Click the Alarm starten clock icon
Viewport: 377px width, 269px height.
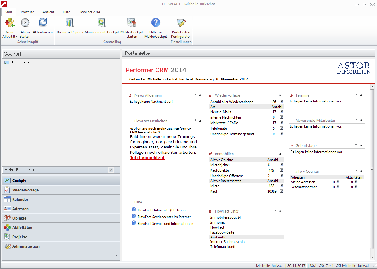click(x=25, y=23)
